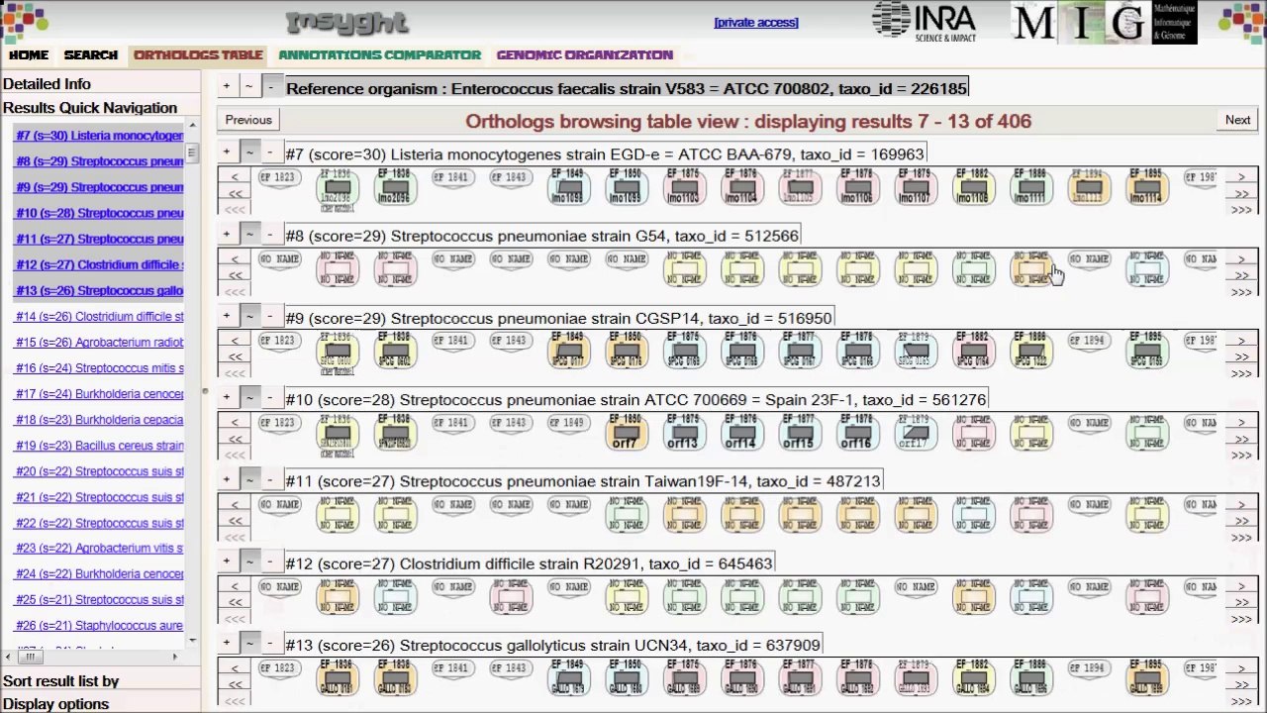
Task: Open quick nav link #15 Agrobacterium radiobacter
Action: pyautogui.click(x=99, y=342)
